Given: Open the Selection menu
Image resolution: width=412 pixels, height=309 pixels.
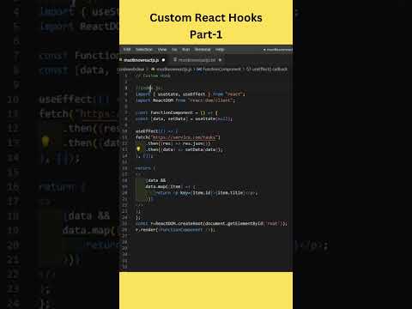Looking at the screenshot, I should pos(144,50).
